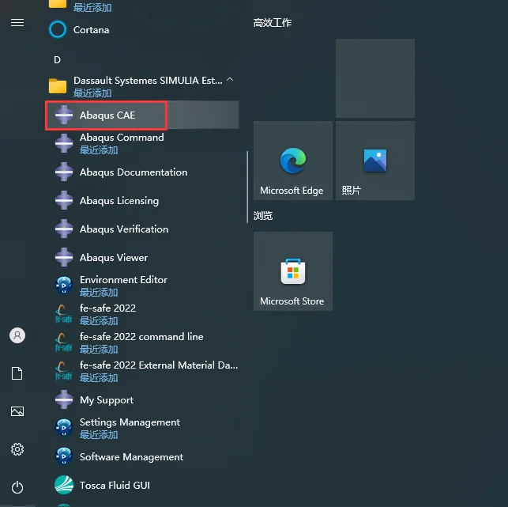This screenshot has height=507, width=508.
Task: Jump to letter D section header
Action: click(57, 59)
